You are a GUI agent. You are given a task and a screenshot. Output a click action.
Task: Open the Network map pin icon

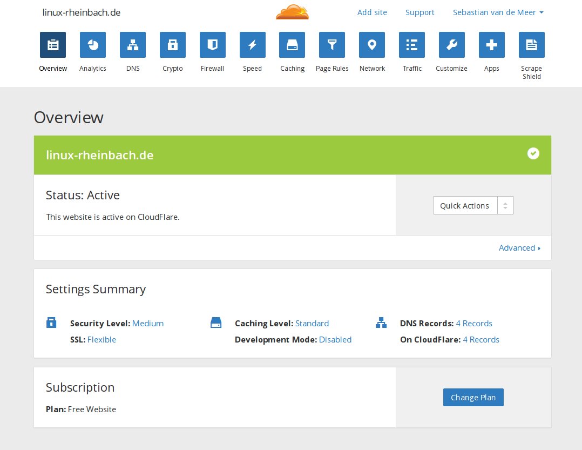click(372, 45)
